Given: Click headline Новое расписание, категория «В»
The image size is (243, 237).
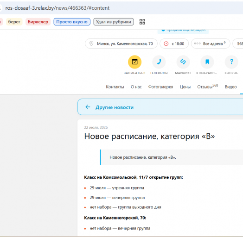Looking at the screenshot, I should point(149,137).
